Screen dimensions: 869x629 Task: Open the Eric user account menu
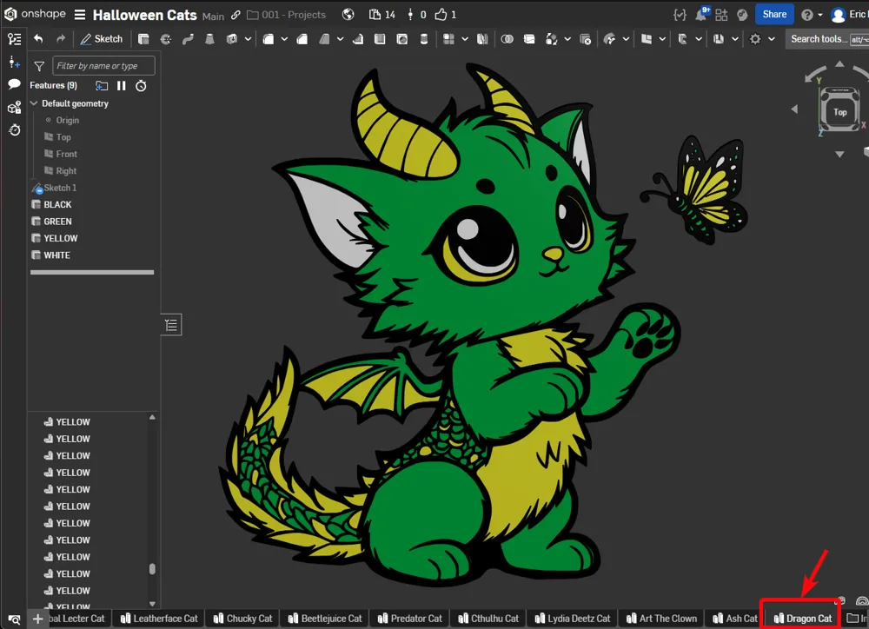[849, 15]
